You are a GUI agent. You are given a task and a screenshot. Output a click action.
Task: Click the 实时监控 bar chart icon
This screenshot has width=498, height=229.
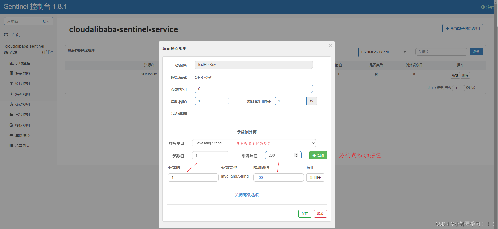tap(11, 63)
